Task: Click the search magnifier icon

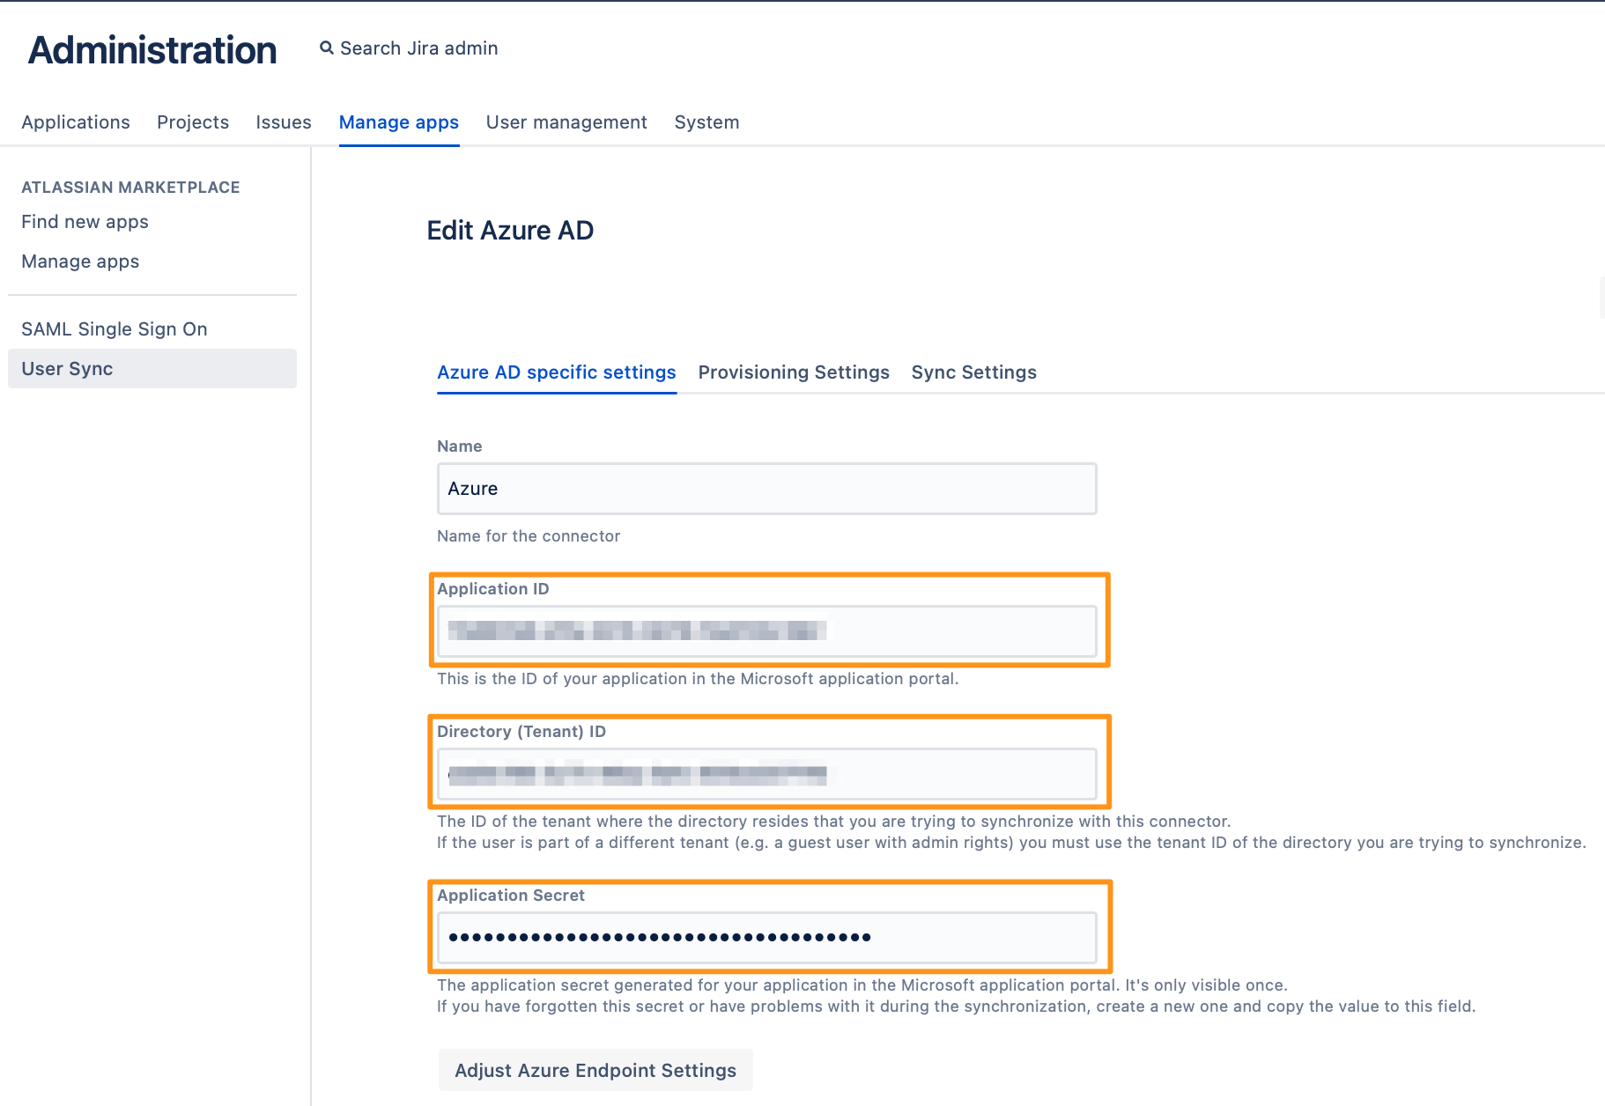Action: pyautogui.click(x=327, y=48)
